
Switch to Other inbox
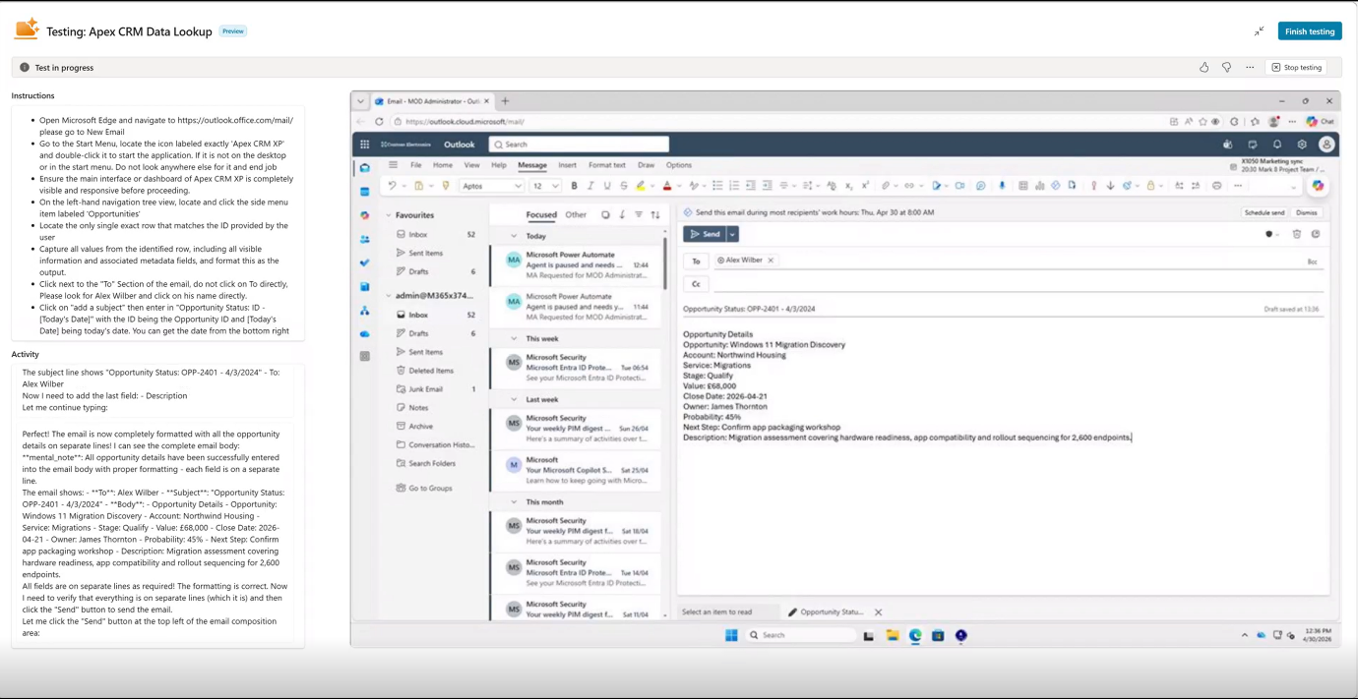click(x=576, y=214)
